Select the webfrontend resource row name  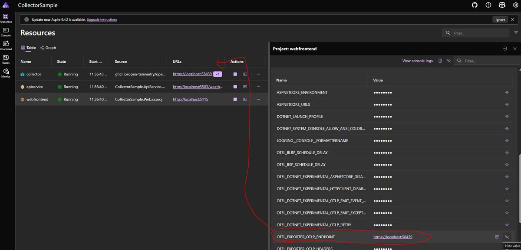[37, 99]
